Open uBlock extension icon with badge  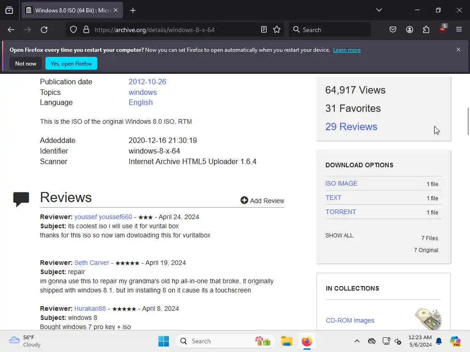coord(443,29)
